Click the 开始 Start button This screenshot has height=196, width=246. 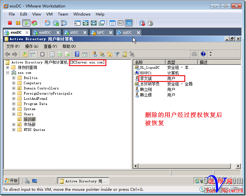coord(11,180)
